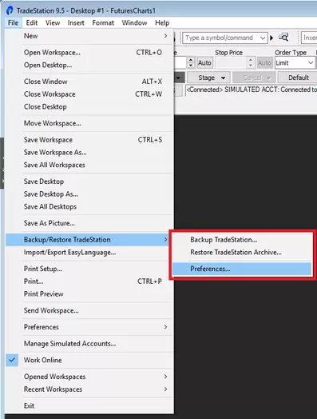Screen dimensions: 317x419
Task: Click the TradeStation logo in title bar
Action: (10, 10)
